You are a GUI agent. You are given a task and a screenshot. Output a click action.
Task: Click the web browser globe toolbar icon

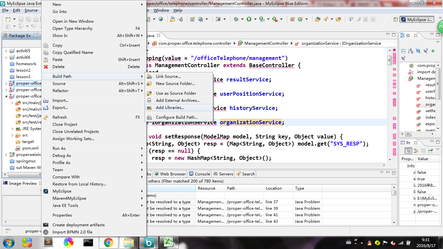(161, 19)
